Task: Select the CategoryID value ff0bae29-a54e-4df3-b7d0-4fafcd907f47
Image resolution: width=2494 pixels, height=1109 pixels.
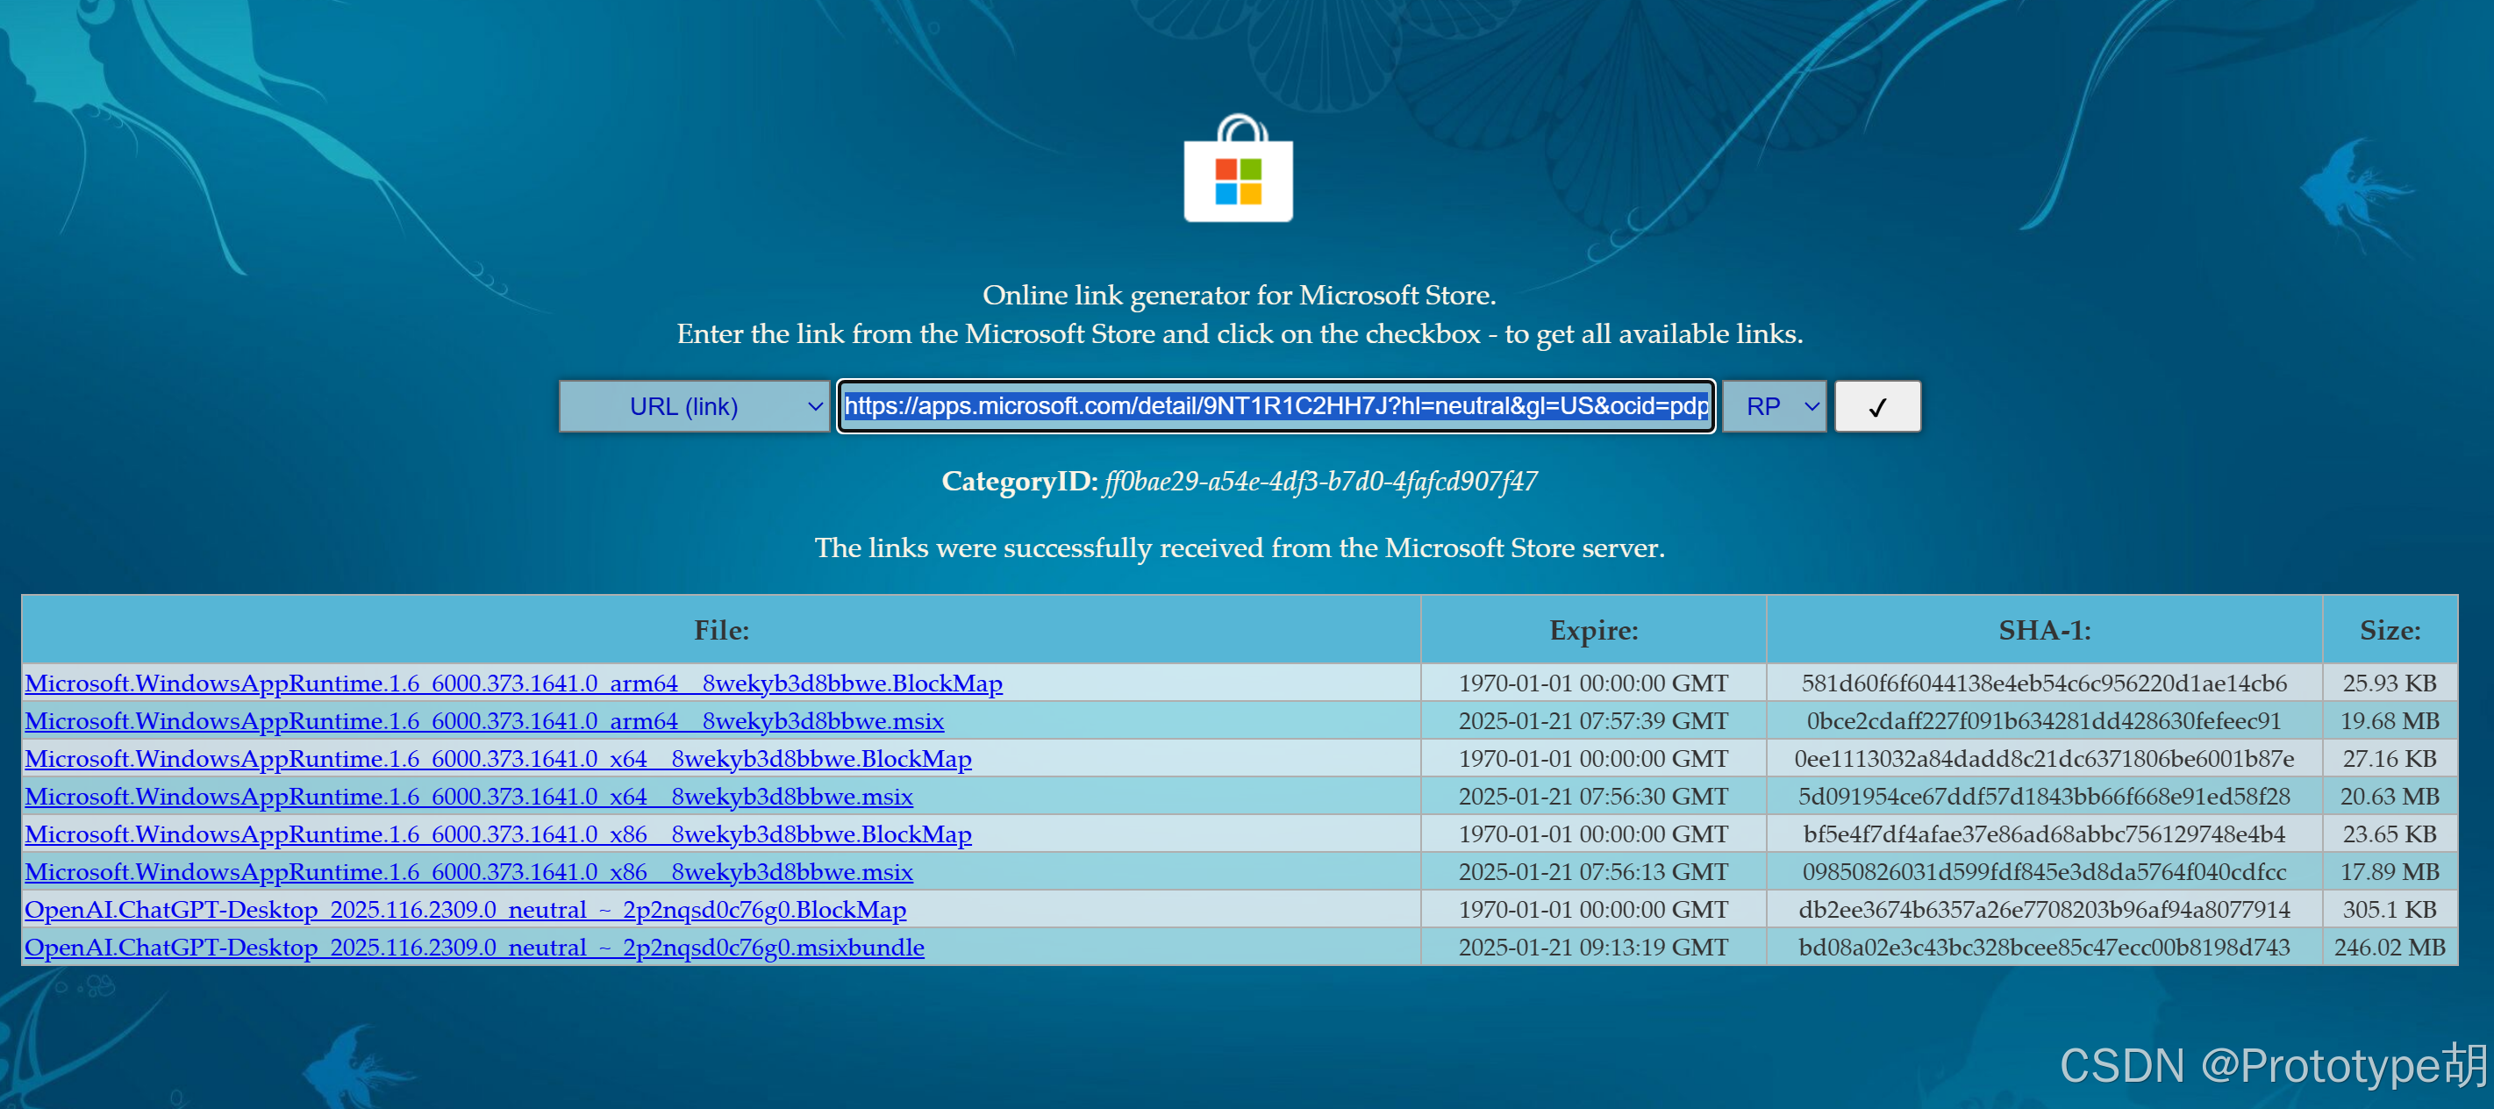Action: point(1320,482)
